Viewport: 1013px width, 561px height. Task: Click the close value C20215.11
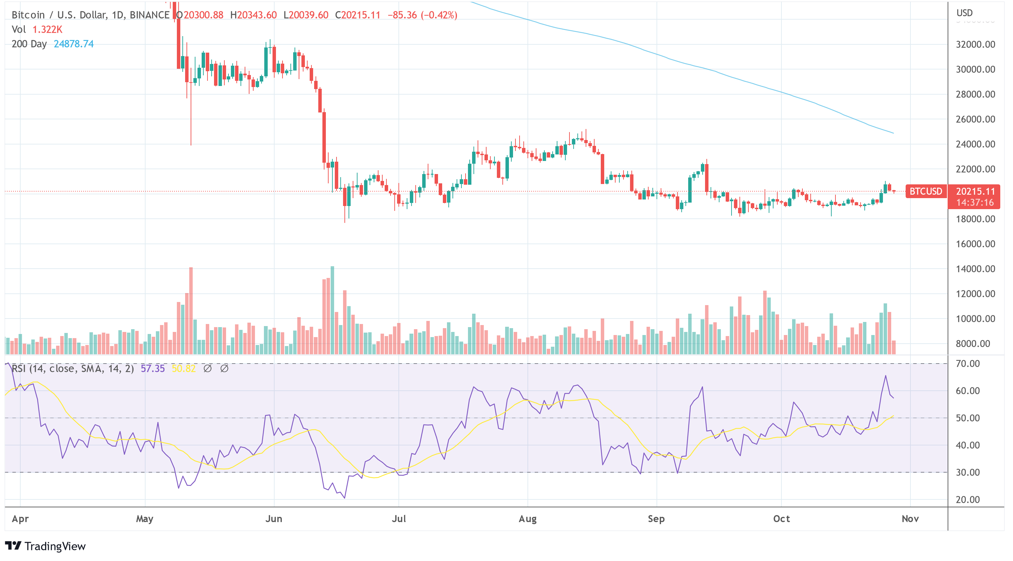click(358, 15)
